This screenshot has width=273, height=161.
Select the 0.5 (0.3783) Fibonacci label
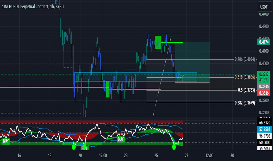tap(246, 90)
